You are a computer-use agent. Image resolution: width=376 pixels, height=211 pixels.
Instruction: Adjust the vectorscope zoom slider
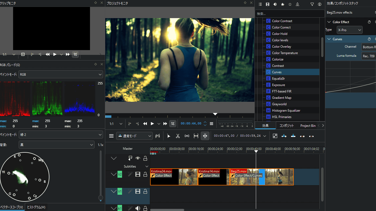[x=100, y=198]
